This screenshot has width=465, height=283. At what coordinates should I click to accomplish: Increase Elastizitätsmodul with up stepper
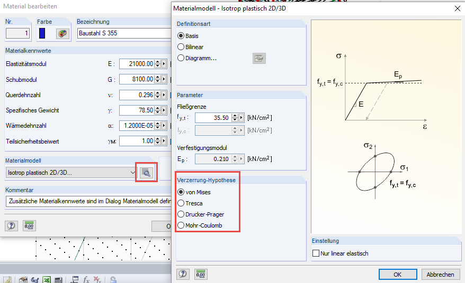pyautogui.click(x=158, y=62)
